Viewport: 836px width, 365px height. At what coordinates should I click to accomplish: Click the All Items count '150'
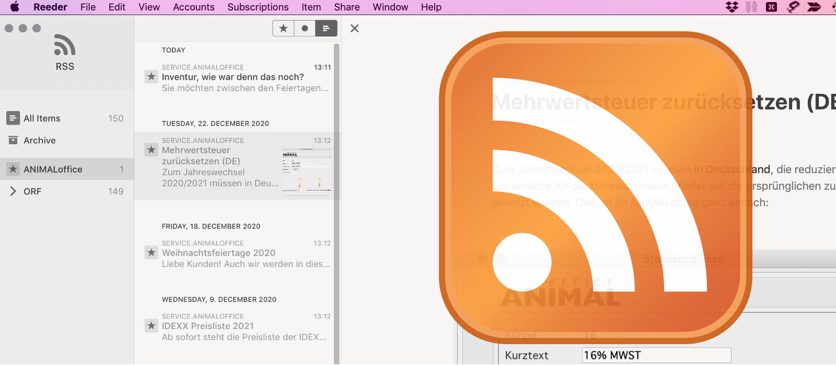coord(116,118)
